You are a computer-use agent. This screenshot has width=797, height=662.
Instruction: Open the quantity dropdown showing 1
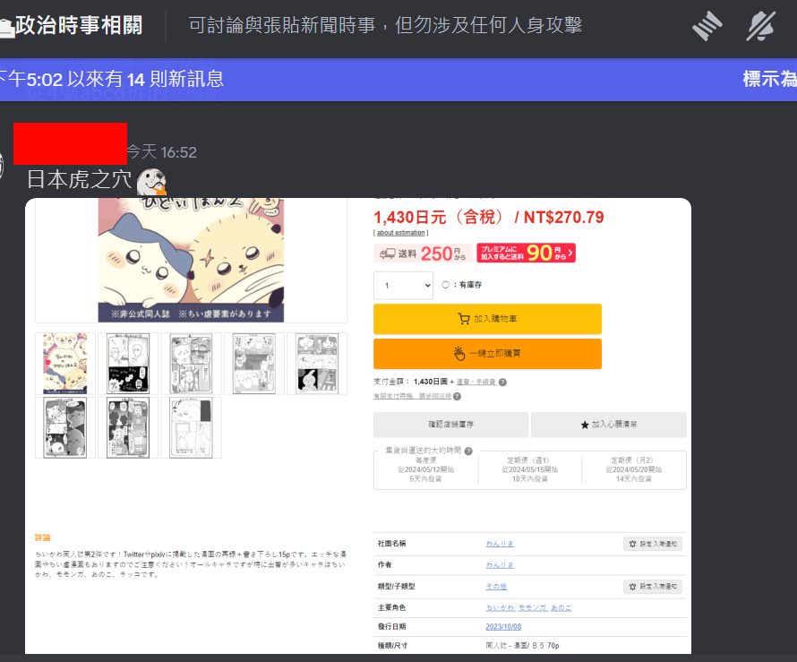tap(404, 285)
